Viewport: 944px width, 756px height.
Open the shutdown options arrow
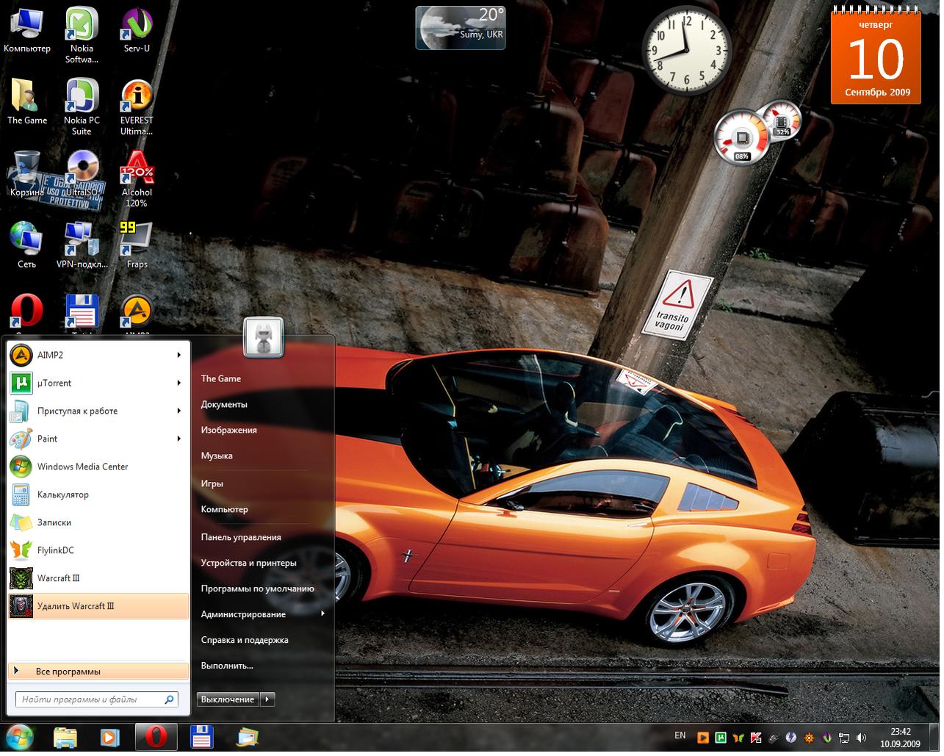pos(268,700)
